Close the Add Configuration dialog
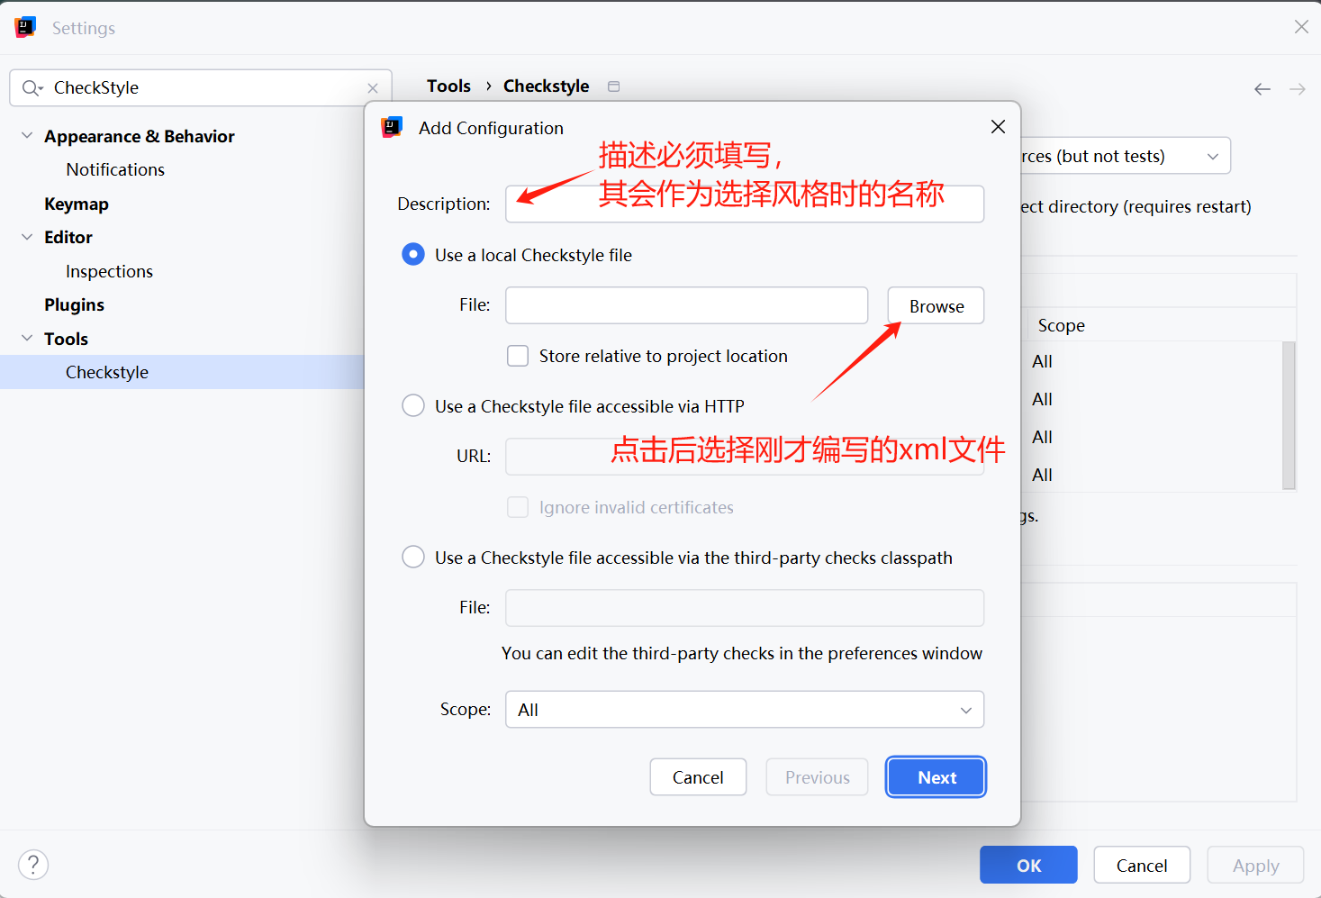Image resolution: width=1321 pixels, height=898 pixels. [x=998, y=127]
